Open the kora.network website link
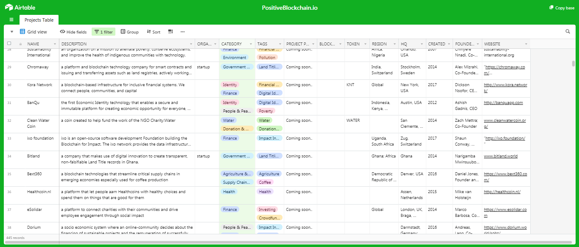The width and height of the screenshot is (579, 247). (x=506, y=88)
